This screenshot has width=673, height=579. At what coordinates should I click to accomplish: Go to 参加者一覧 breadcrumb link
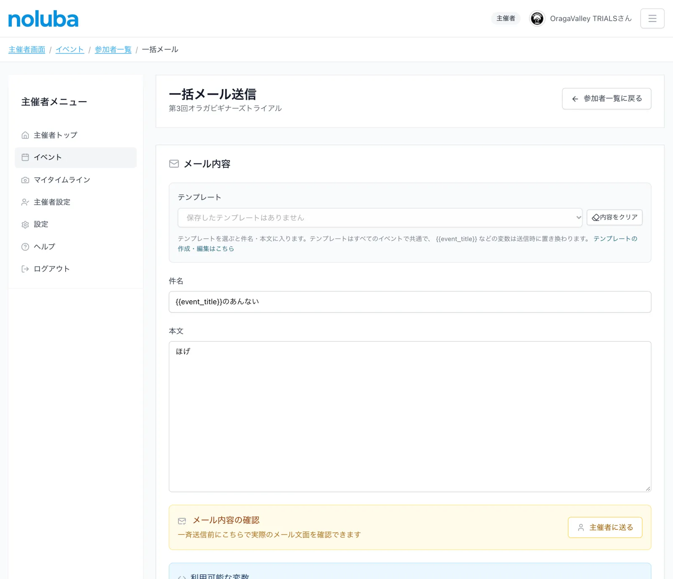(x=113, y=50)
